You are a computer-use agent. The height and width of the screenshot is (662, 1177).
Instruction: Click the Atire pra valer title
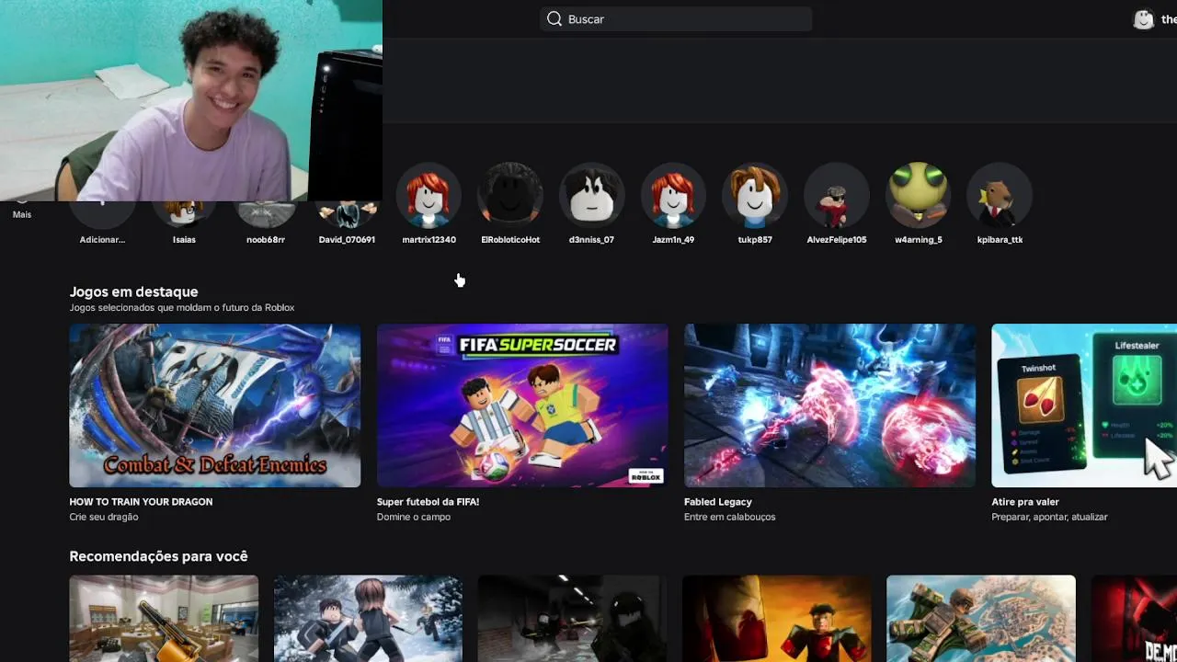pyautogui.click(x=1025, y=502)
